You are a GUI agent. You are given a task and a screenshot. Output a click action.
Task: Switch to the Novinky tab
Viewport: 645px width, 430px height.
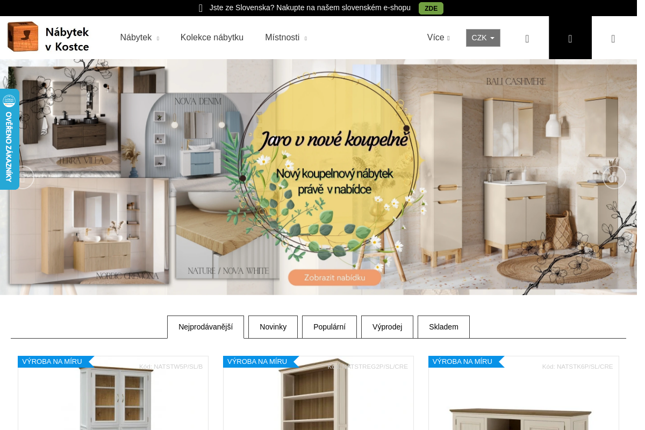(x=273, y=327)
